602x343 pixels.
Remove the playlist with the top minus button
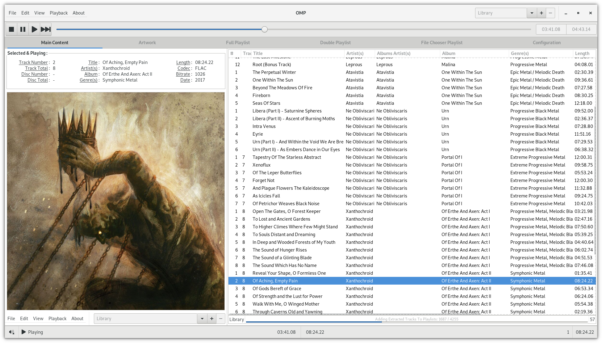coord(550,13)
